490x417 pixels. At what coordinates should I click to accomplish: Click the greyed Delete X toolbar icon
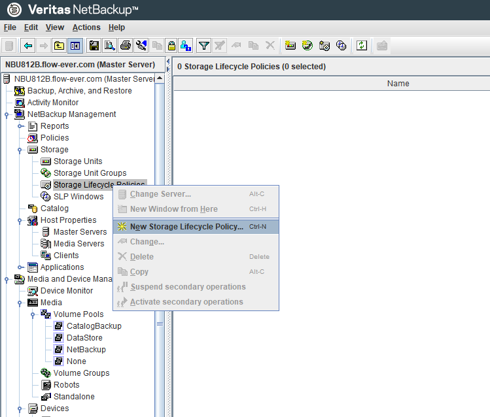(x=270, y=46)
